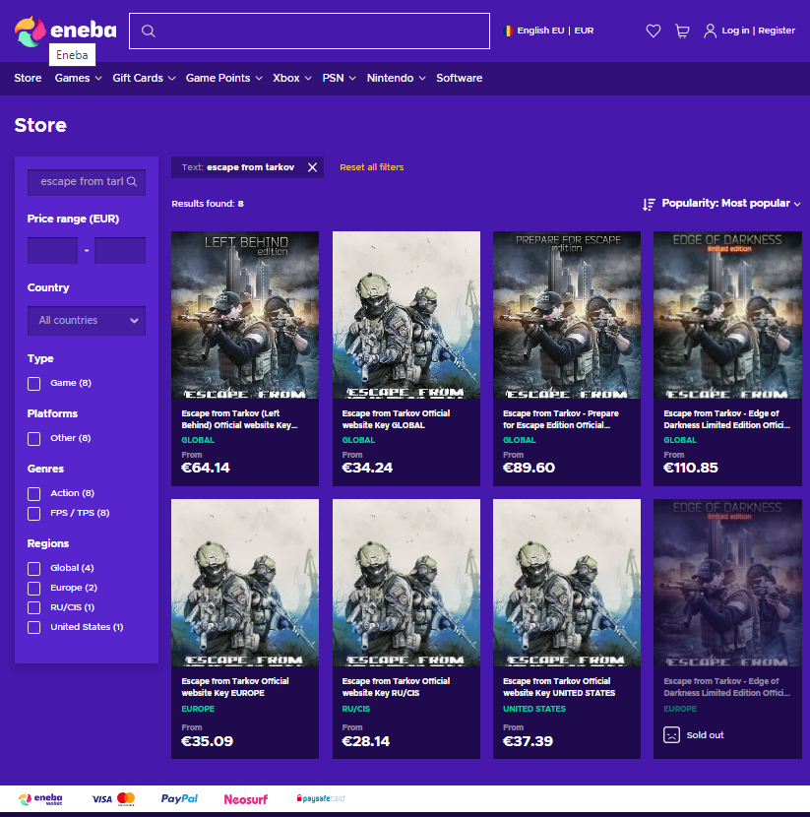Screen dimensions: 810x817
Task: Open Escape from Tarkov (Left Behind) product title
Action: tap(239, 419)
